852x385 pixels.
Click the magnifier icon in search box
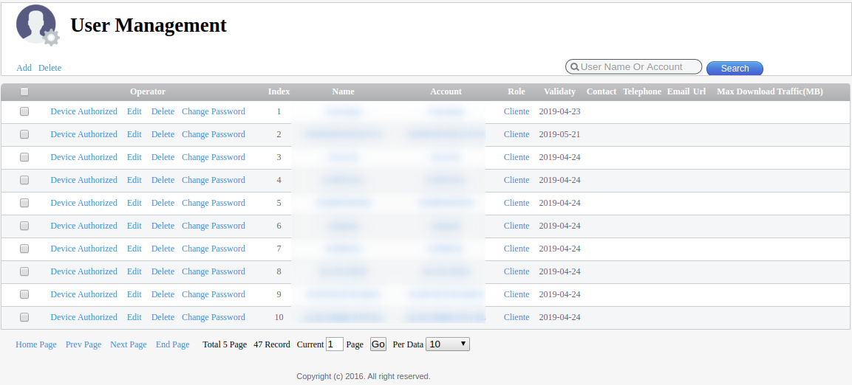pyautogui.click(x=574, y=67)
